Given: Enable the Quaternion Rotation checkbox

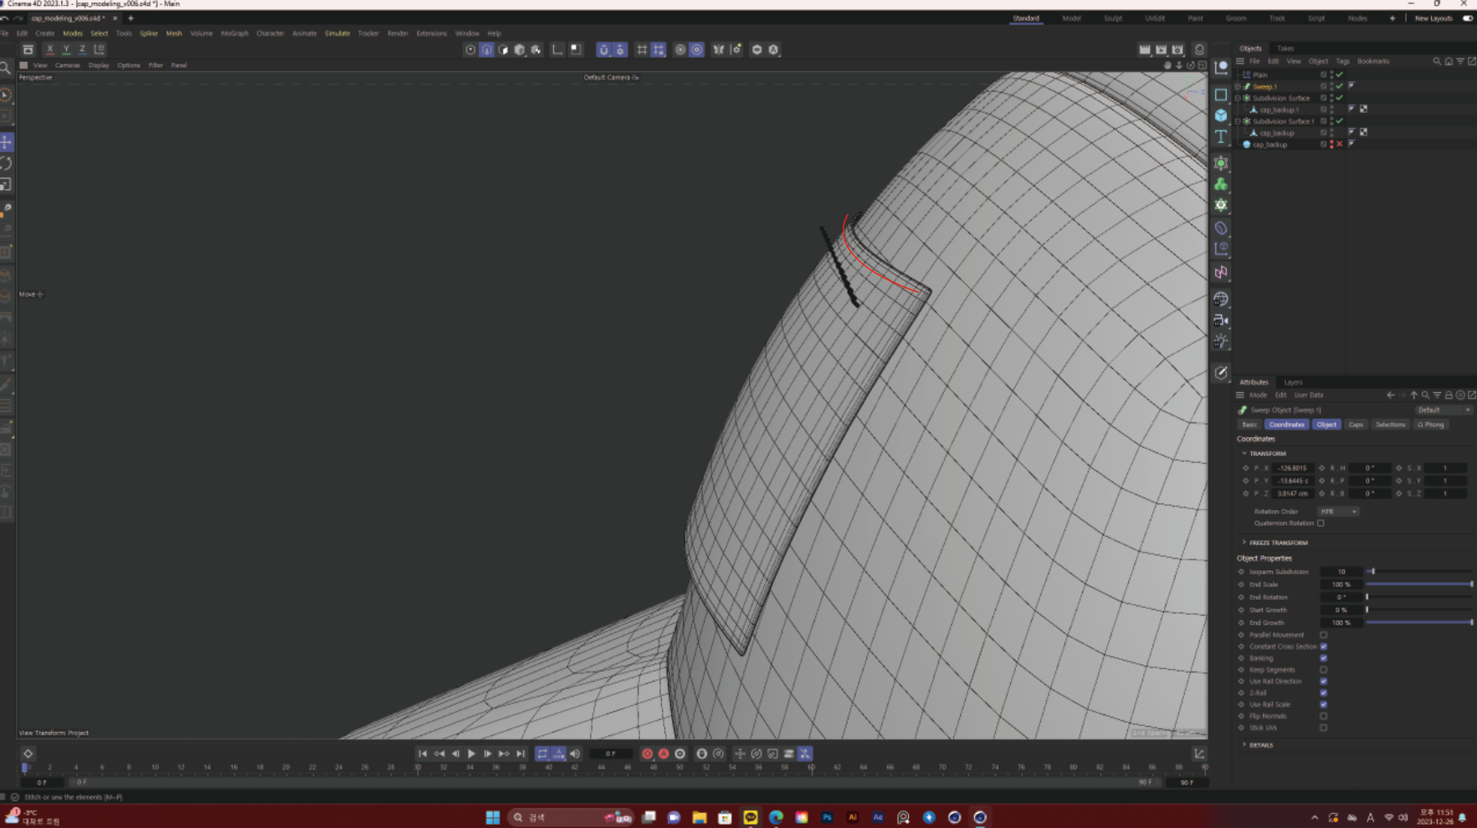Looking at the screenshot, I should point(1321,524).
